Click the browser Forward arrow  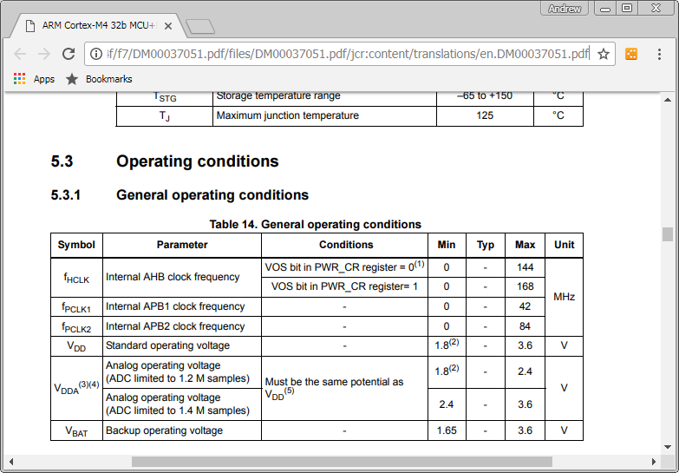point(44,54)
